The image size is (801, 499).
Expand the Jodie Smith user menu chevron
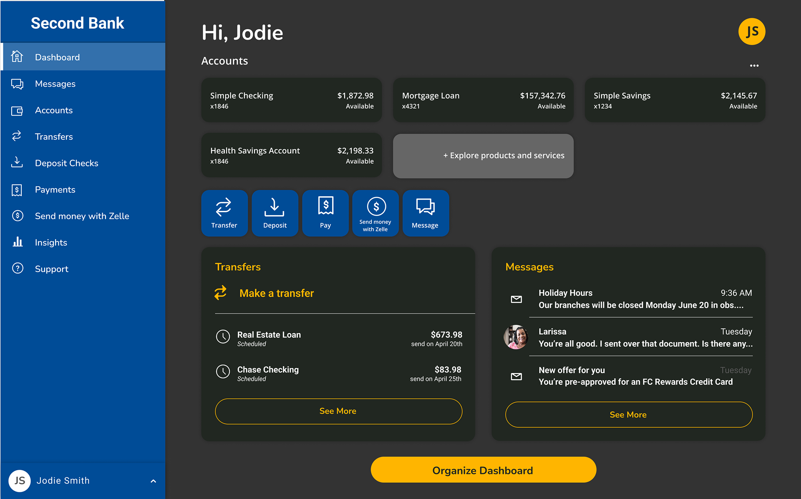153,481
